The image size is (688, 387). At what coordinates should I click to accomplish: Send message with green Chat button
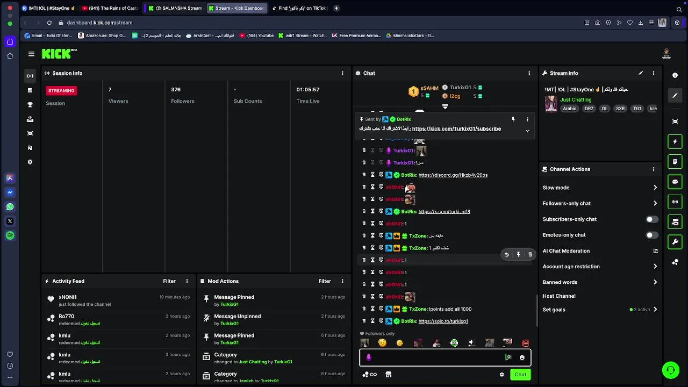[x=520, y=375]
